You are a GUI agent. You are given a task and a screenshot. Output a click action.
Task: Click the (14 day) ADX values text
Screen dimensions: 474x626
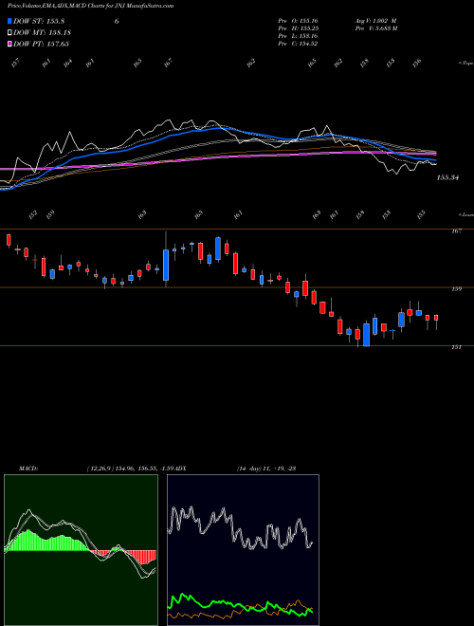point(266,469)
